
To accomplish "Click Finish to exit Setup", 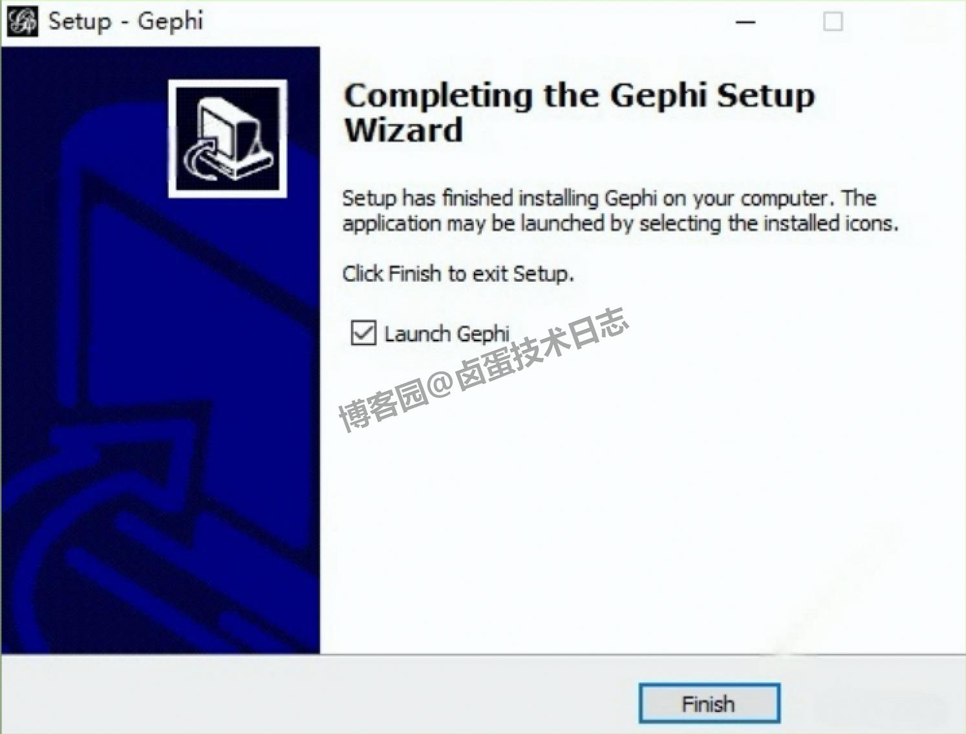I will 709,703.
